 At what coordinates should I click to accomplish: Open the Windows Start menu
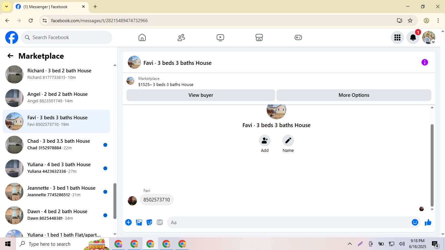coord(8,244)
